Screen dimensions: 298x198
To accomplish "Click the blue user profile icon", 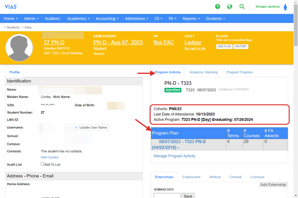I will (x=285, y=7).
